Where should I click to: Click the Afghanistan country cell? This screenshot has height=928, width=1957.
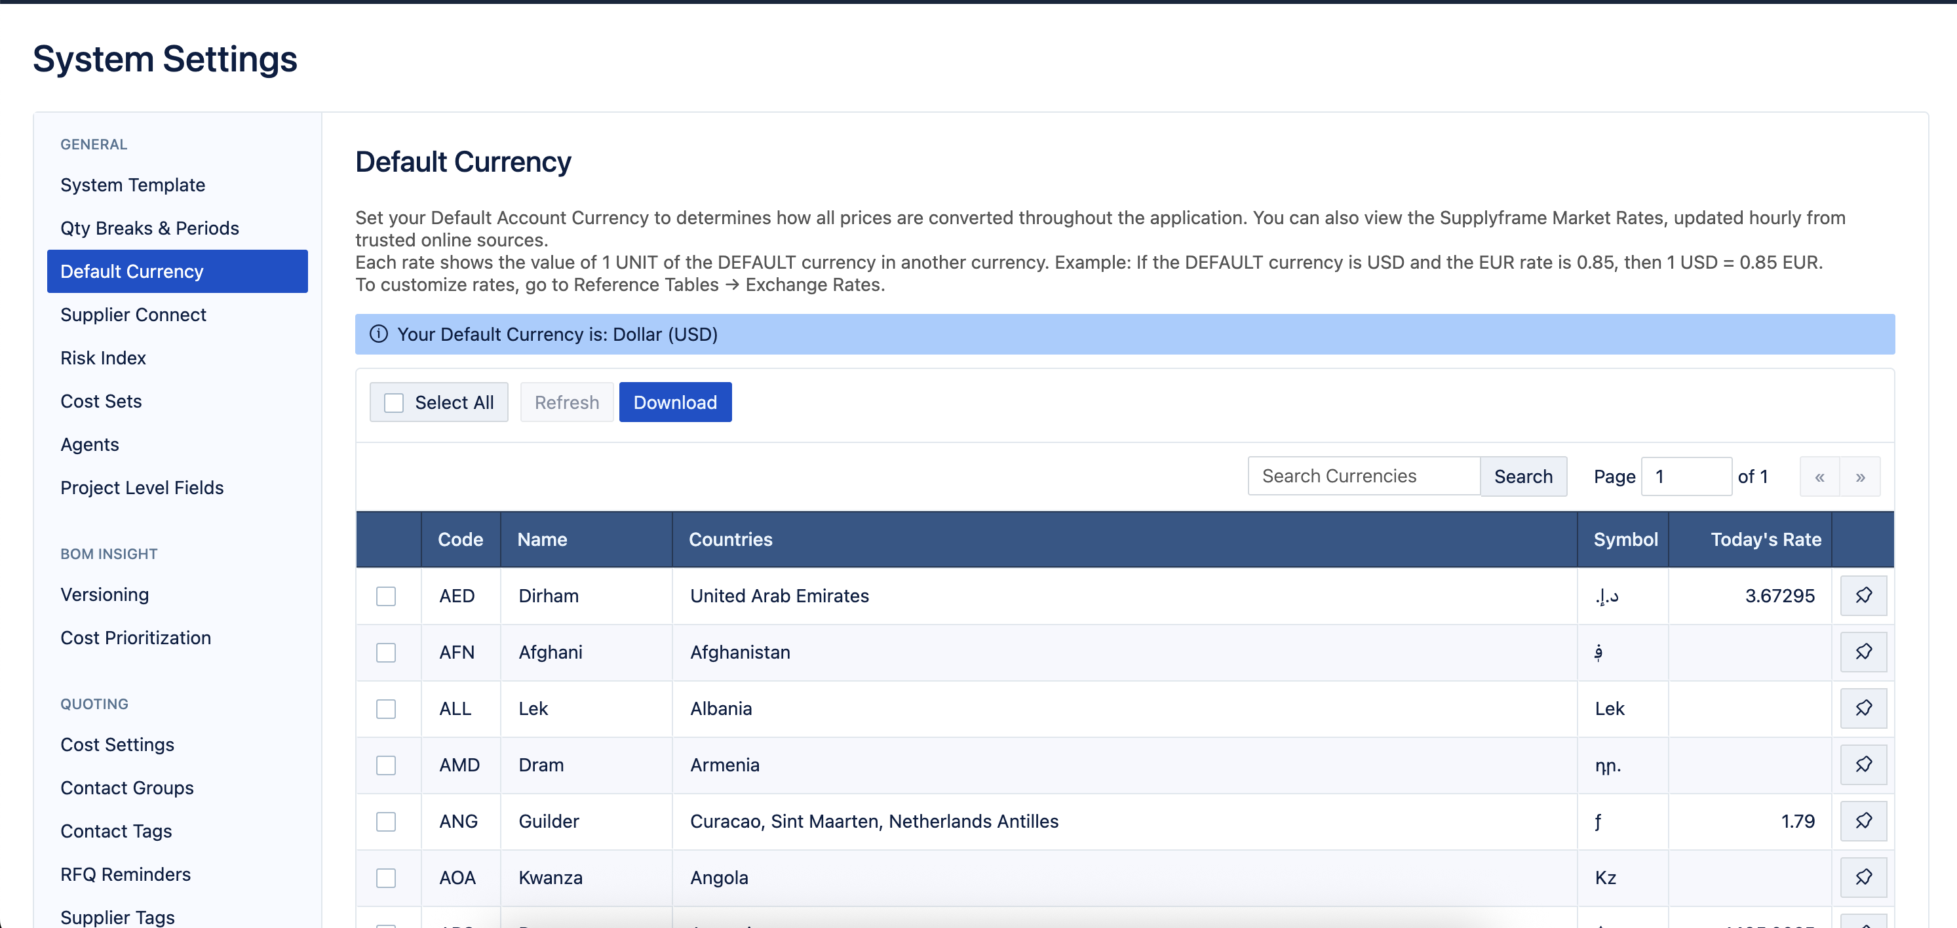(x=1125, y=652)
